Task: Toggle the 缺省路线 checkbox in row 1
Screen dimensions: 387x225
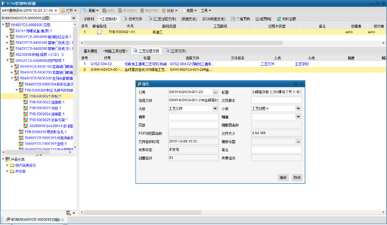Action: pyautogui.click(x=99, y=32)
